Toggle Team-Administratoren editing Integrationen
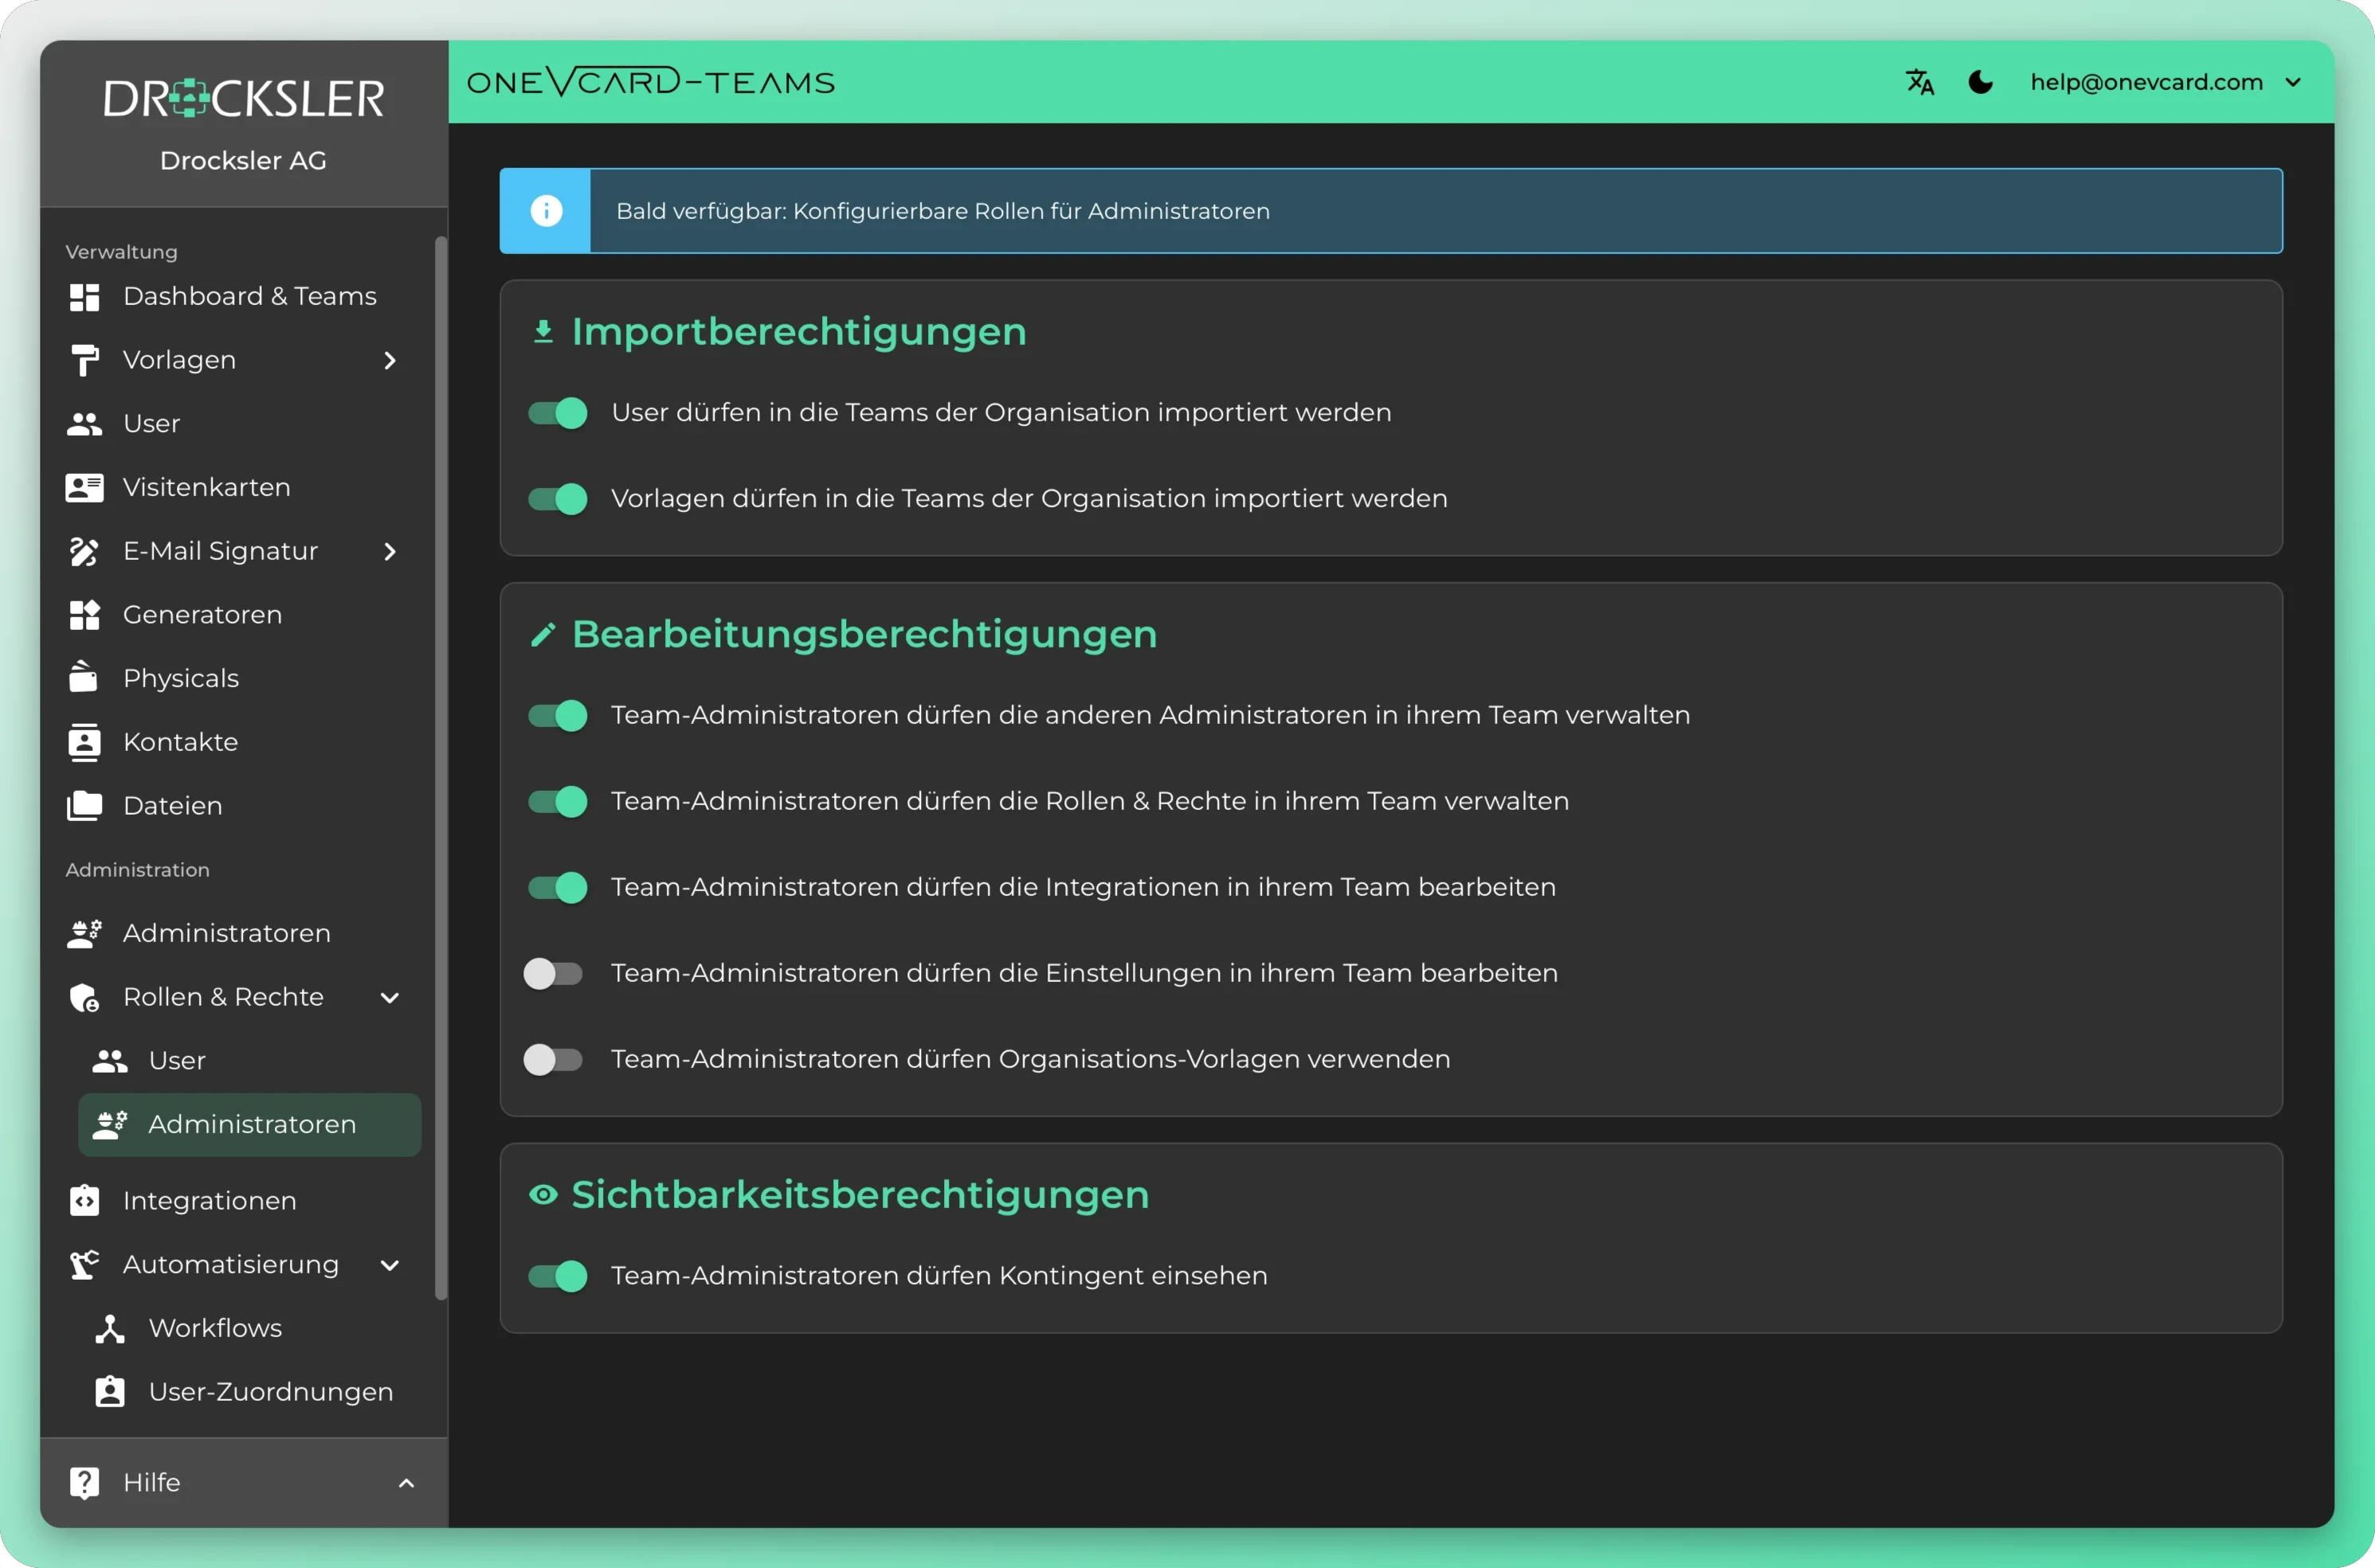Viewport: 2375px width, 1568px height. point(557,888)
